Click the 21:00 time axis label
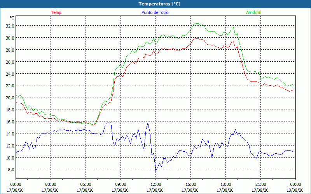This screenshot has width=311, height=194. 260,185
